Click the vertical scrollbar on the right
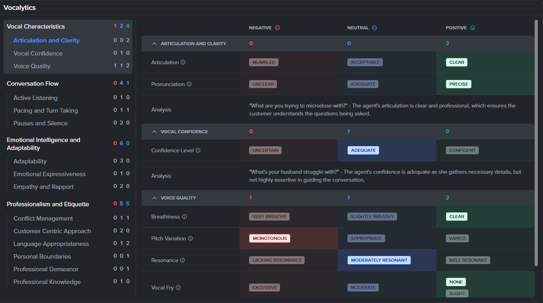 coord(536,143)
